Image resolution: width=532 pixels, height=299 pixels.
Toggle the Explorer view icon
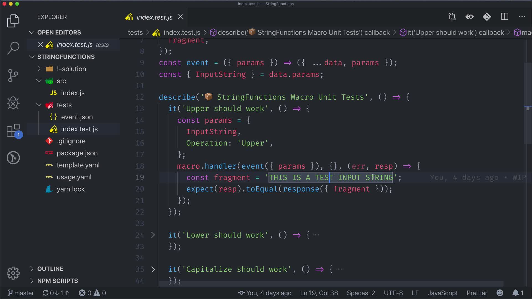tap(13, 21)
